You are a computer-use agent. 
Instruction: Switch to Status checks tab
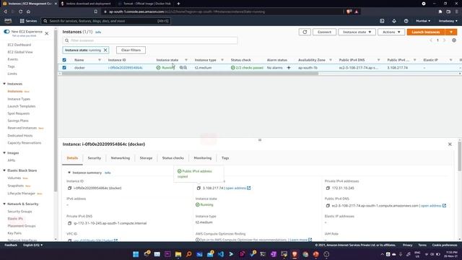pos(173,158)
